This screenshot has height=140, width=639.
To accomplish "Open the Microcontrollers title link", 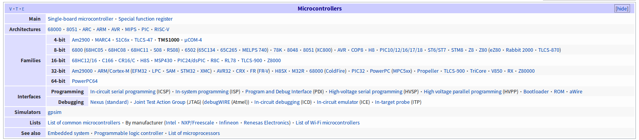I will 319,9.
